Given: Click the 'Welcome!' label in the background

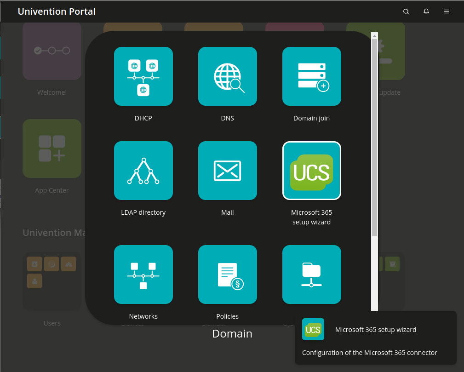Looking at the screenshot, I should pyautogui.click(x=52, y=92).
